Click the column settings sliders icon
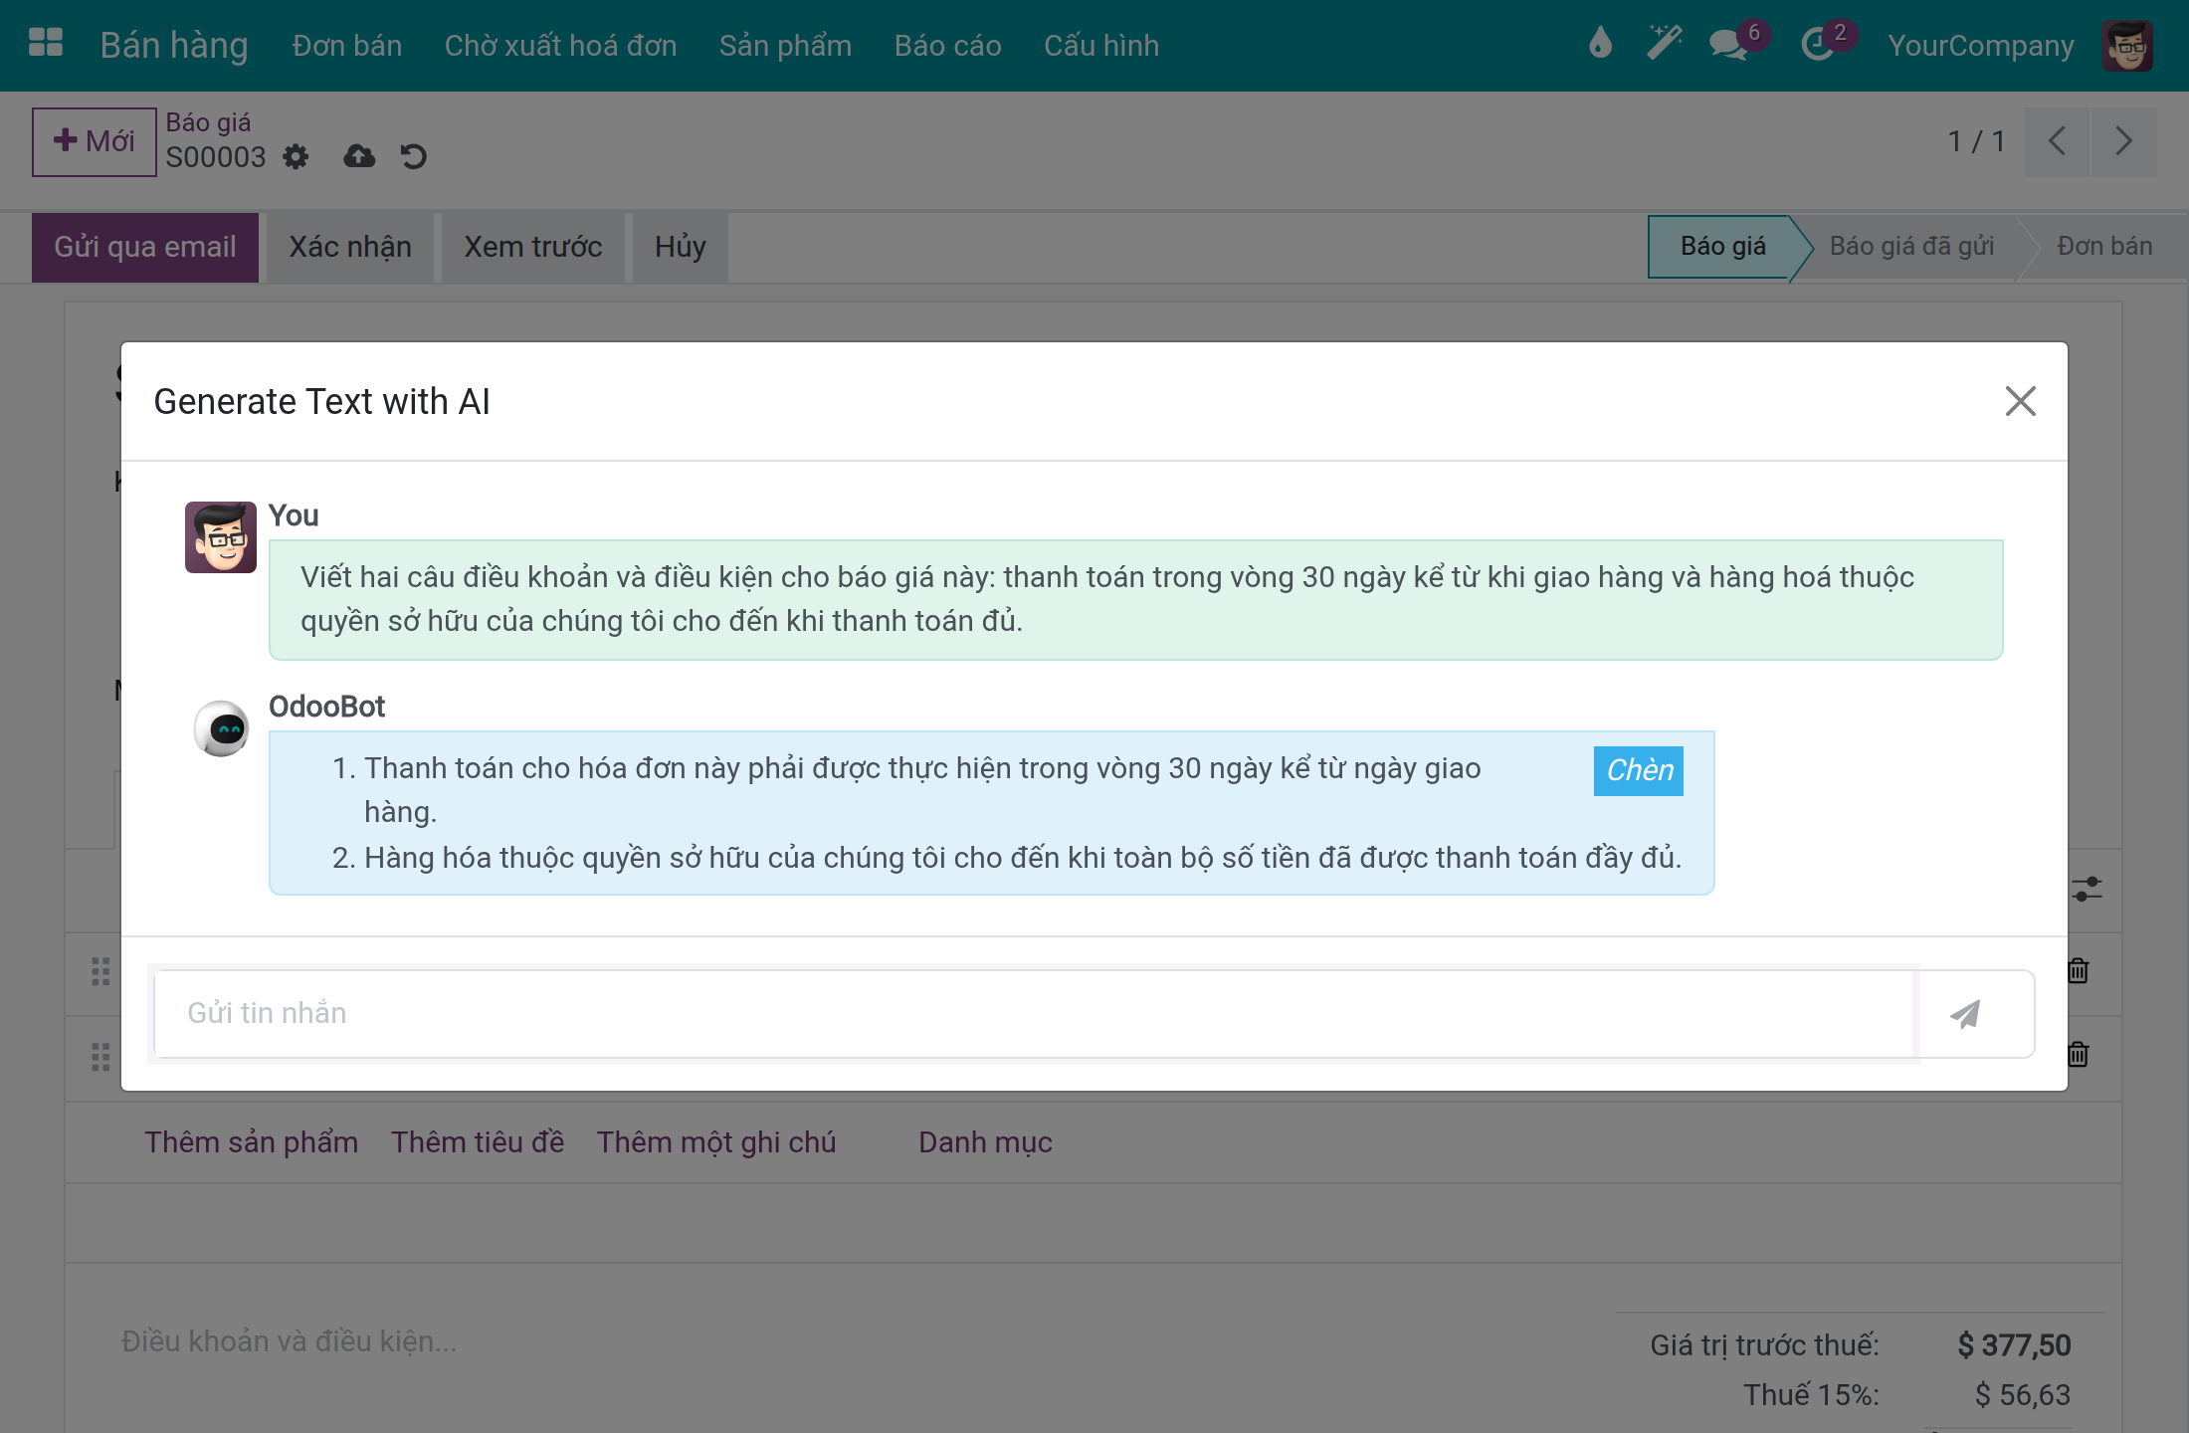The image size is (2189, 1433). (x=2087, y=889)
